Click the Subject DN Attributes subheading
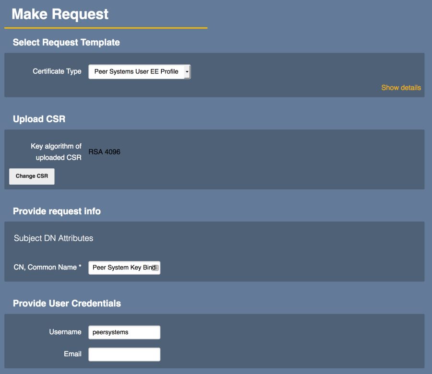This screenshot has width=432, height=374. point(53,238)
